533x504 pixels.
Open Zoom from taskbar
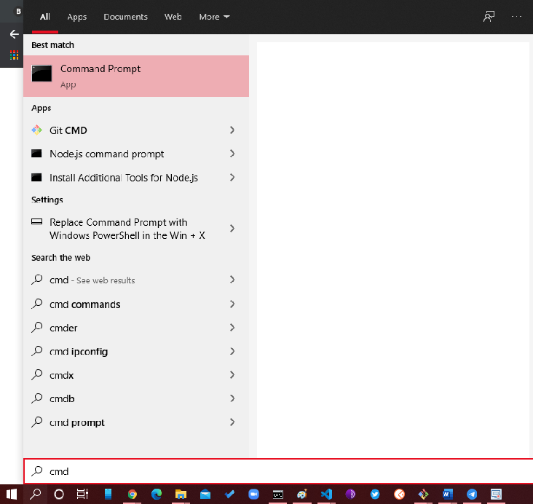tap(253, 494)
